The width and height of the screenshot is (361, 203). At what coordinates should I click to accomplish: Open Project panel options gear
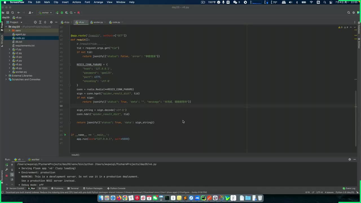51,22
